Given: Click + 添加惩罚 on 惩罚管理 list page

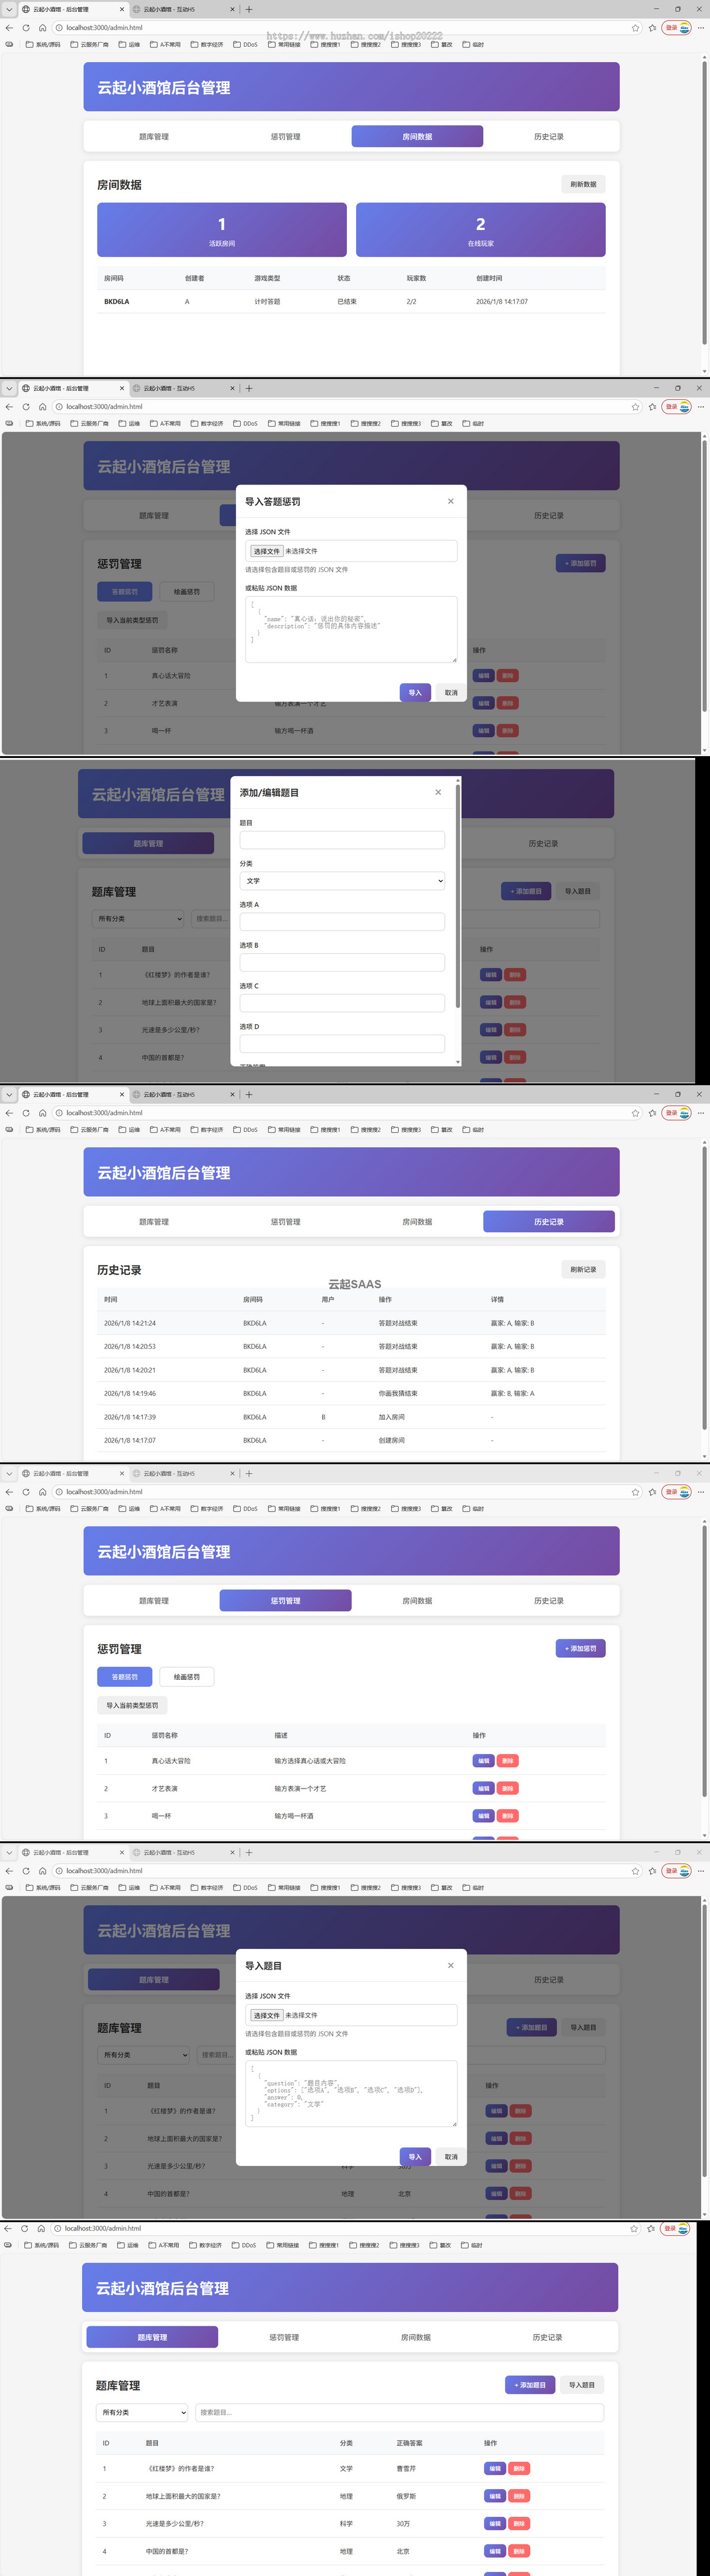Looking at the screenshot, I should coord(581,1648).
